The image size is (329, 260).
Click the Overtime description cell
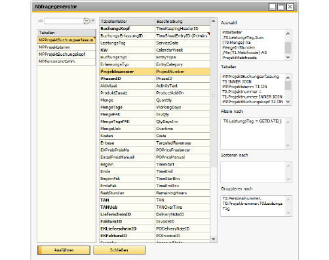pos(182,129)
